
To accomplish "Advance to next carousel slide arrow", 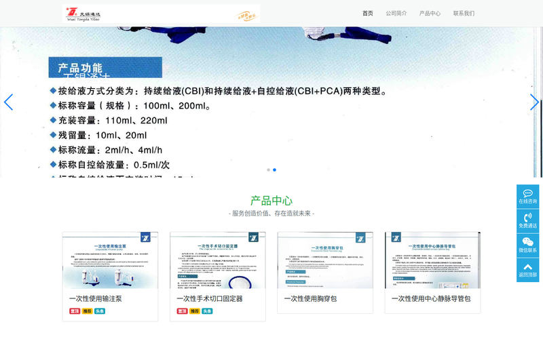I will (x=534, y=102).
